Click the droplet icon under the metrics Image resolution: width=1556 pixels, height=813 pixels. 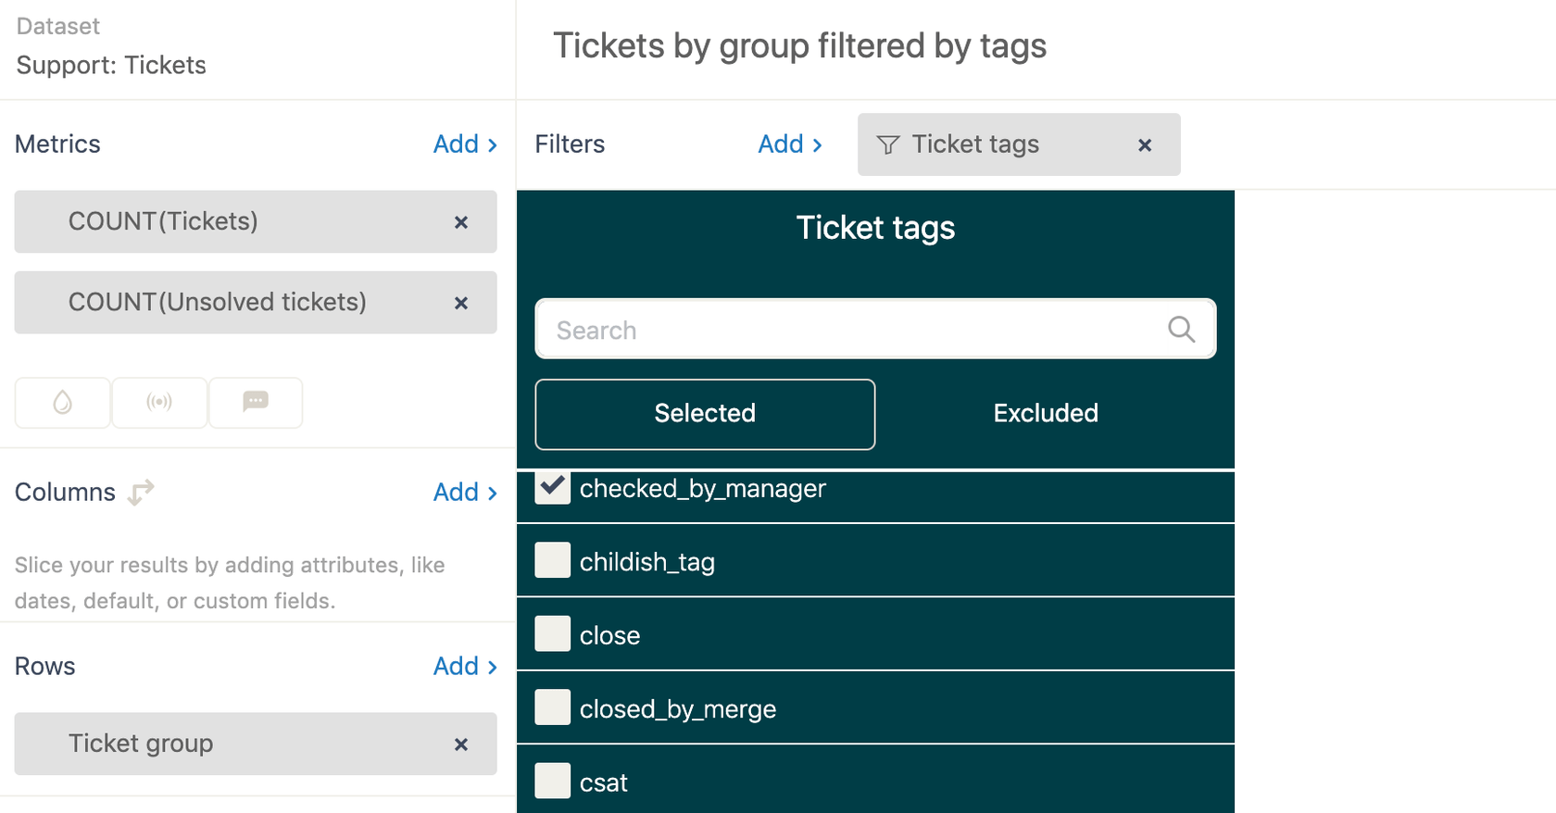[x=63, y=402]
